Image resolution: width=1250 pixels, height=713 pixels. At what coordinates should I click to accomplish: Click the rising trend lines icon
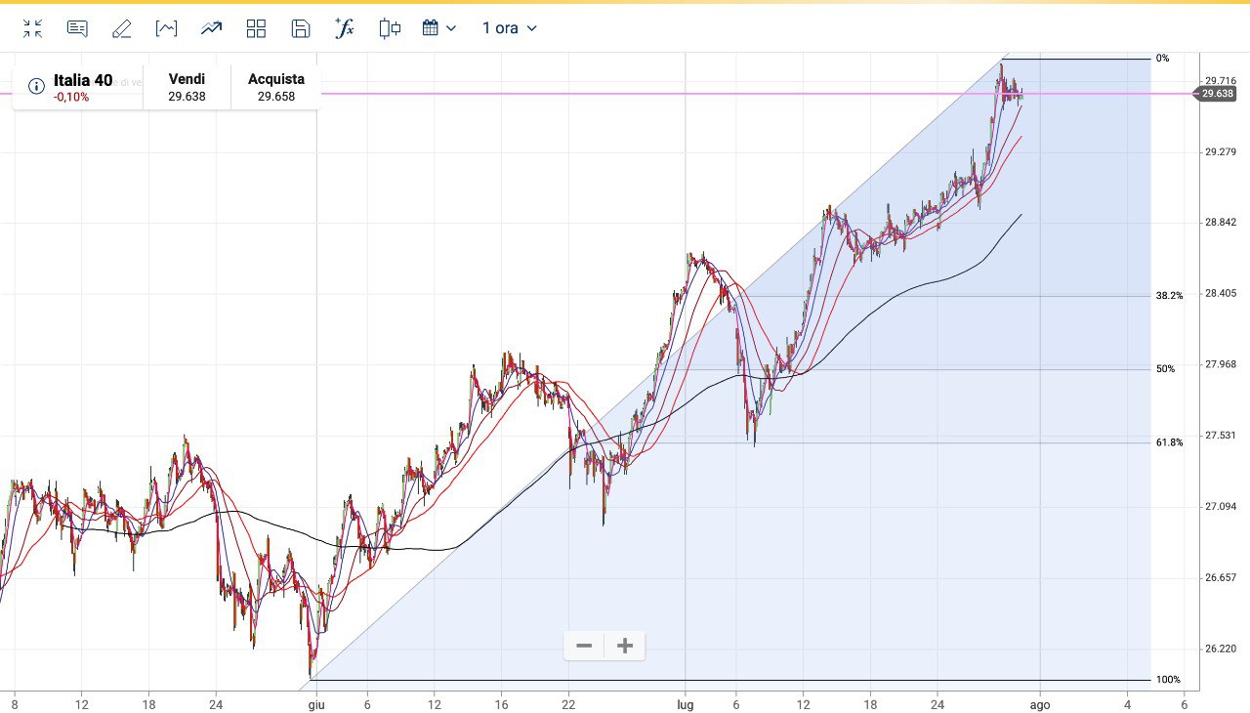coord(211,28)
